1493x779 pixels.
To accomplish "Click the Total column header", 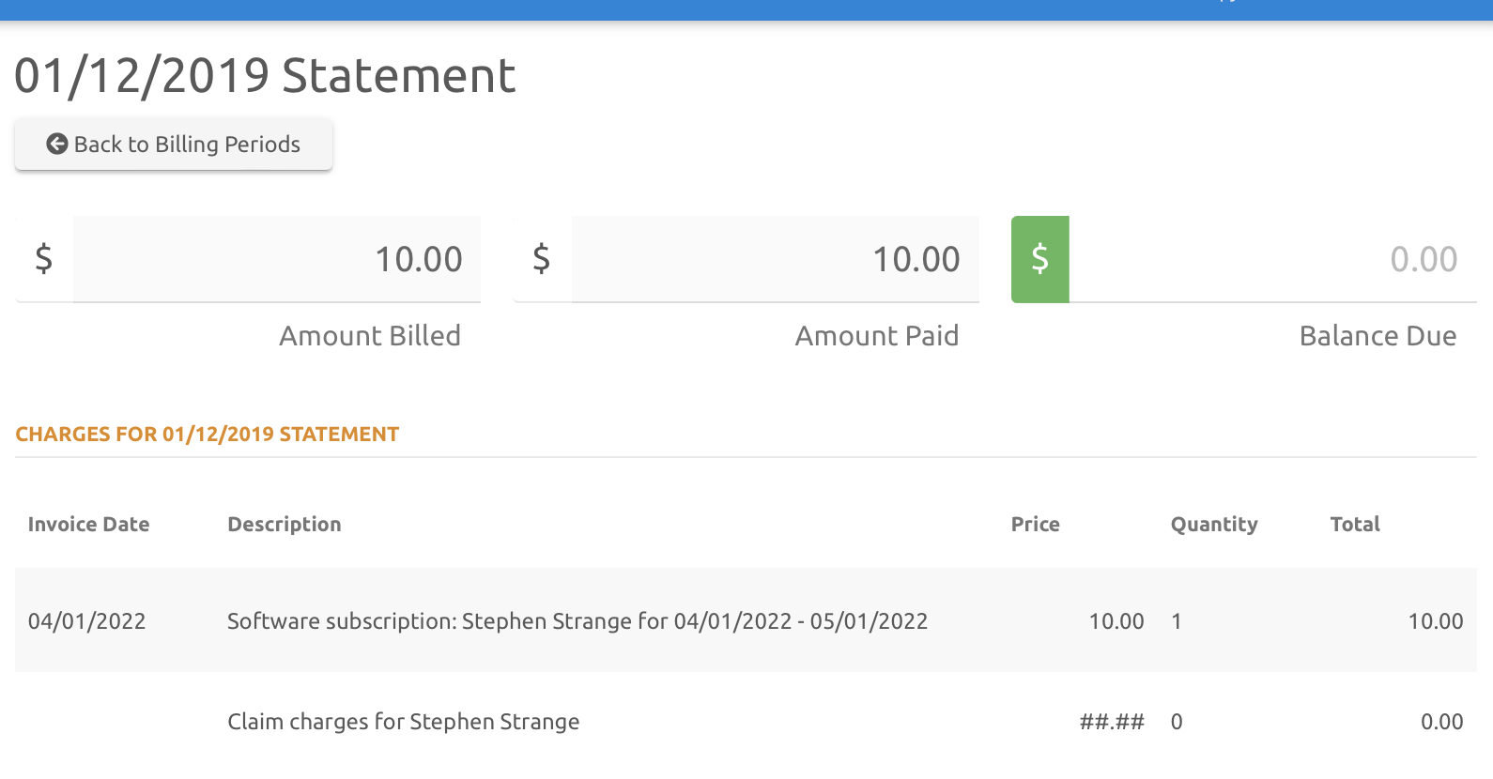I will (1355, 525).
